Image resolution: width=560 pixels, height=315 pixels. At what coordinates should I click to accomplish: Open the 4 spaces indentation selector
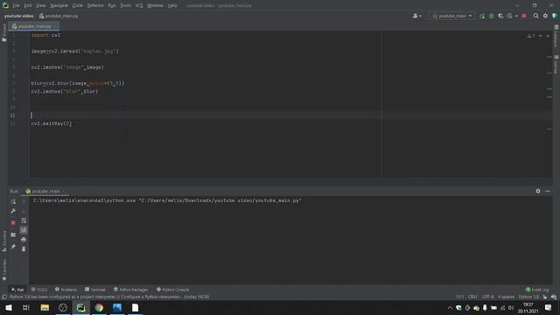coord(506,297)
